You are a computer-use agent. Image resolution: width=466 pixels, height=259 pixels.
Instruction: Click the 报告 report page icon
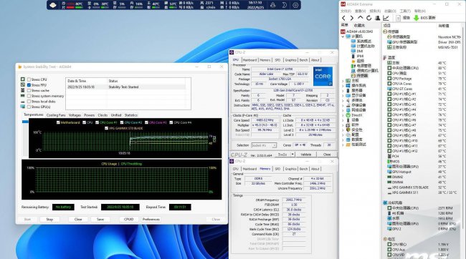pos(398,18)
